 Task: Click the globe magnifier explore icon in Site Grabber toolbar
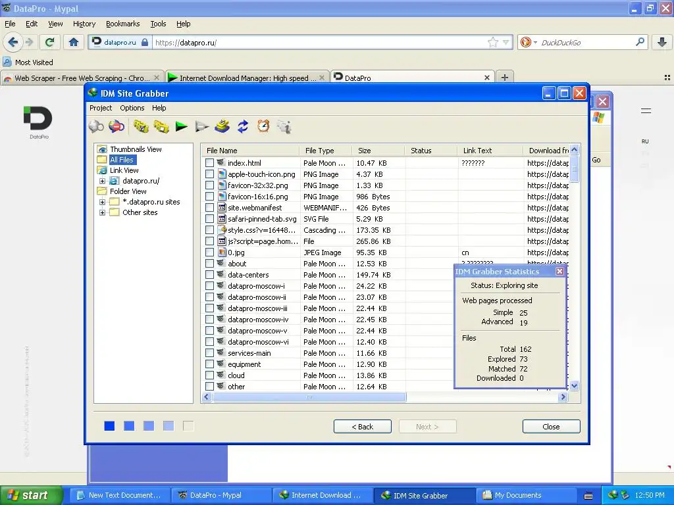click(96, 127)
